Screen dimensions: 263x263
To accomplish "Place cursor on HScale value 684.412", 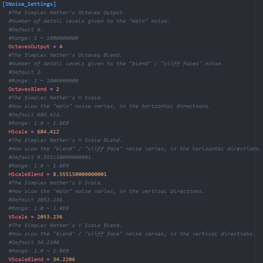I will (48, 132).
